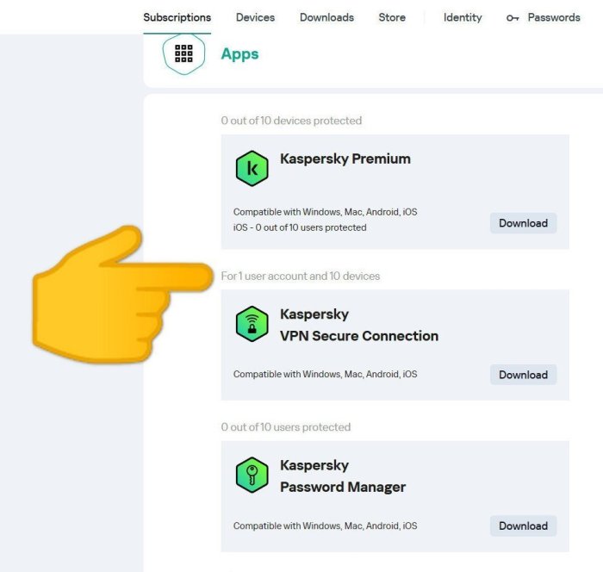Open the Passwords tab
Image resolution: width=603 pixels, height=572 pixels.
553,17
